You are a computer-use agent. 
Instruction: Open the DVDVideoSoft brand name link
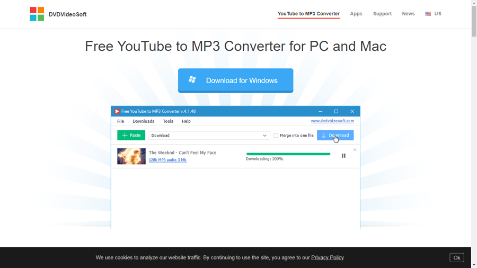click(x=67, y=14)
